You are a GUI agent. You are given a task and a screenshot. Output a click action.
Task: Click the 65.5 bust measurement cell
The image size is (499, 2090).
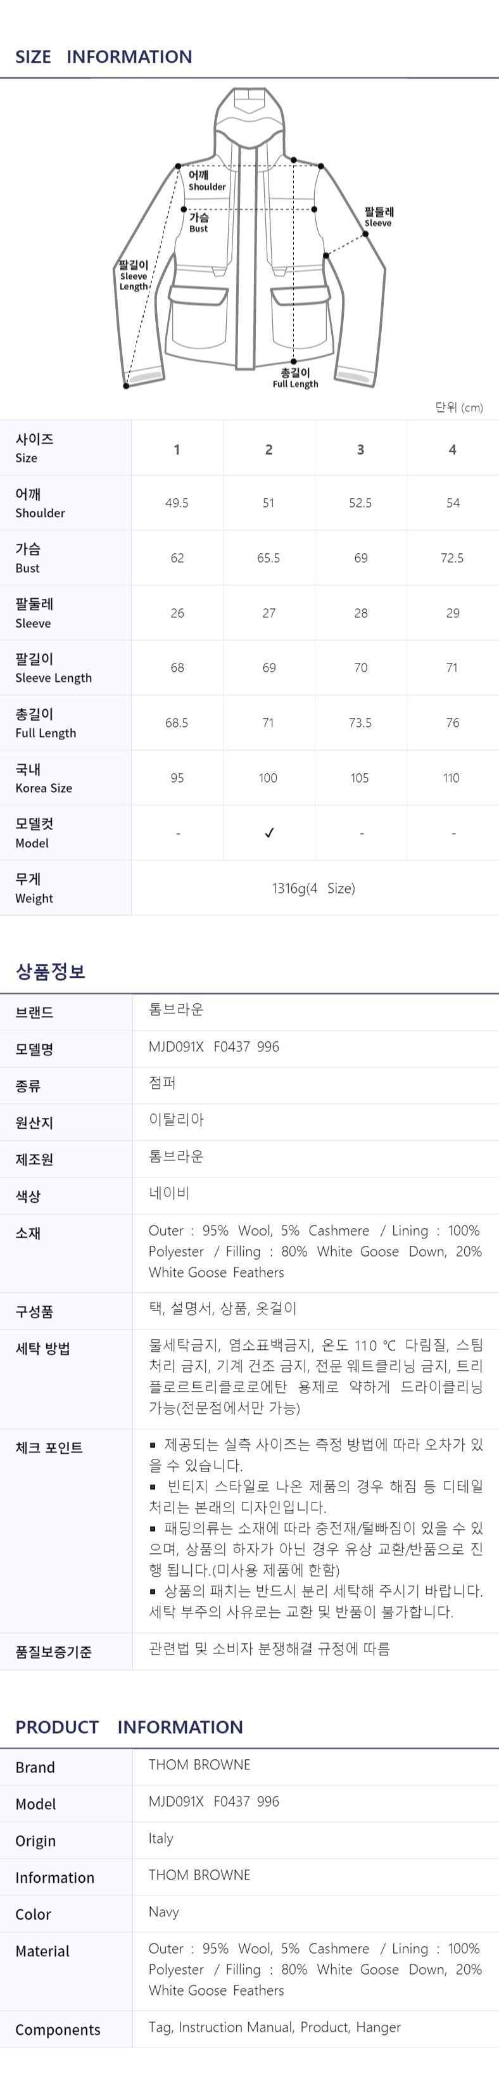click(268, 558)
